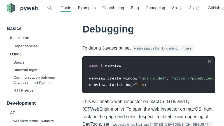Screen dimensions: 224x126
Task: Open the API sidebar section
Action: 13,113
